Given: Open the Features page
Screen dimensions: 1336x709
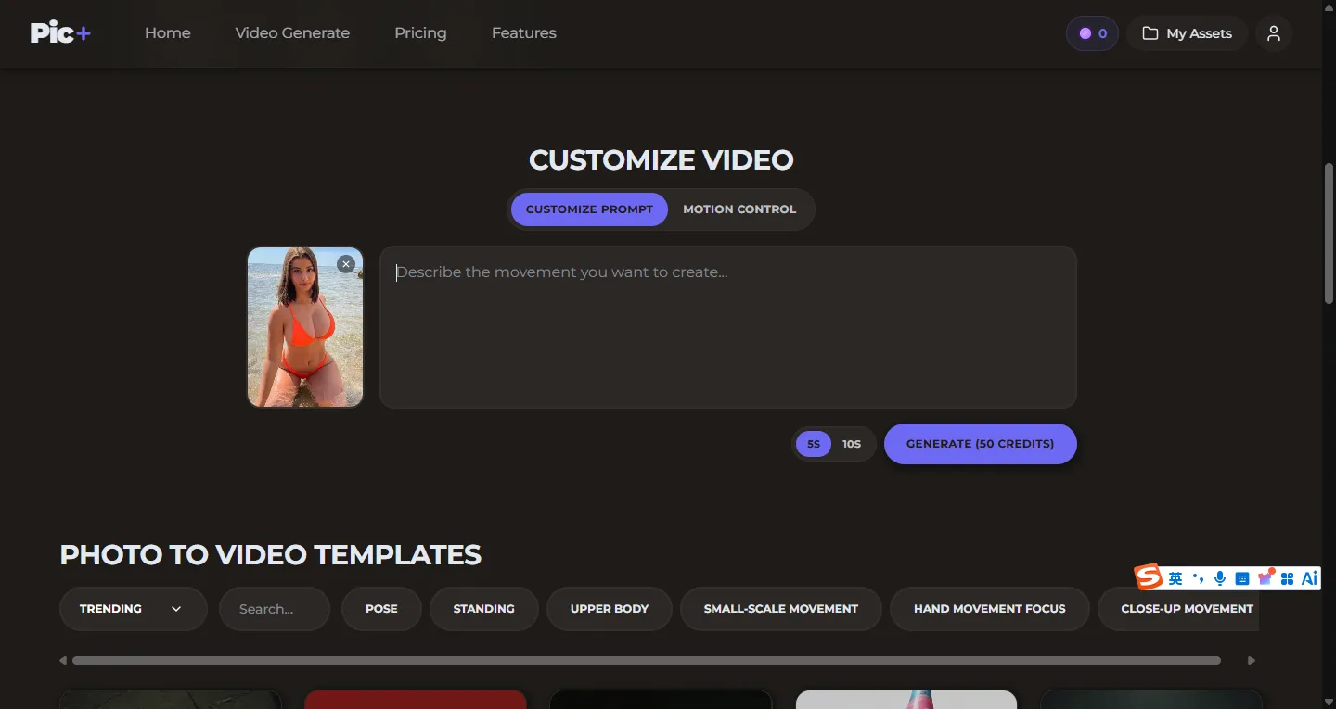Looking at the screenshot, I should pos(524,33).
